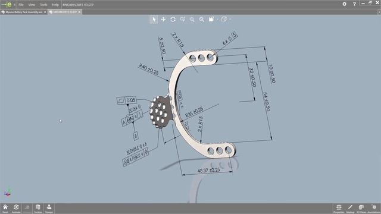The image size is (381, 214).
Task: Click the eDrawings logo
Action: [7, 4]
